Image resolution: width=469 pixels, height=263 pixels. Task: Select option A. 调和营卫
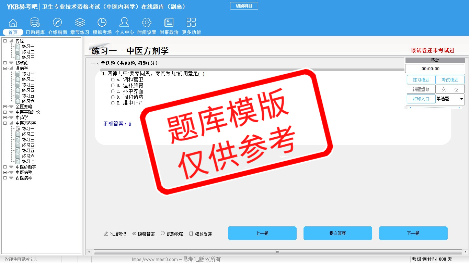coord(113,79)
